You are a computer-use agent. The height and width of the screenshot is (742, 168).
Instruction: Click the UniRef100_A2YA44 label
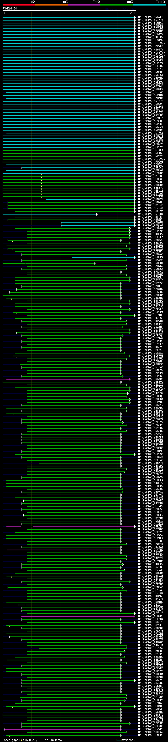coord(150,86)
